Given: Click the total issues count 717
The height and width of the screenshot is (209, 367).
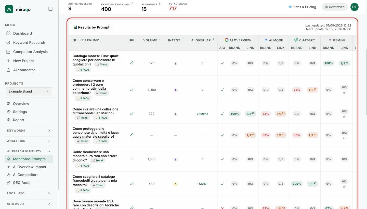Looking at the screenshot, I should [173, 9].
